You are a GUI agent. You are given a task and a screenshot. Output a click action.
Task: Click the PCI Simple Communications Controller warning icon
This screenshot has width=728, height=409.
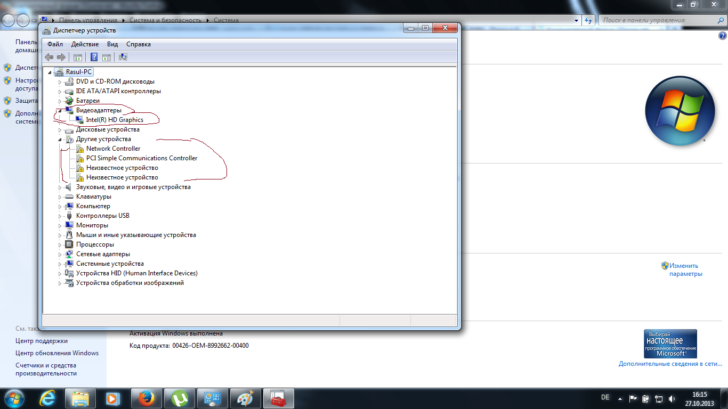pos(80,158)
